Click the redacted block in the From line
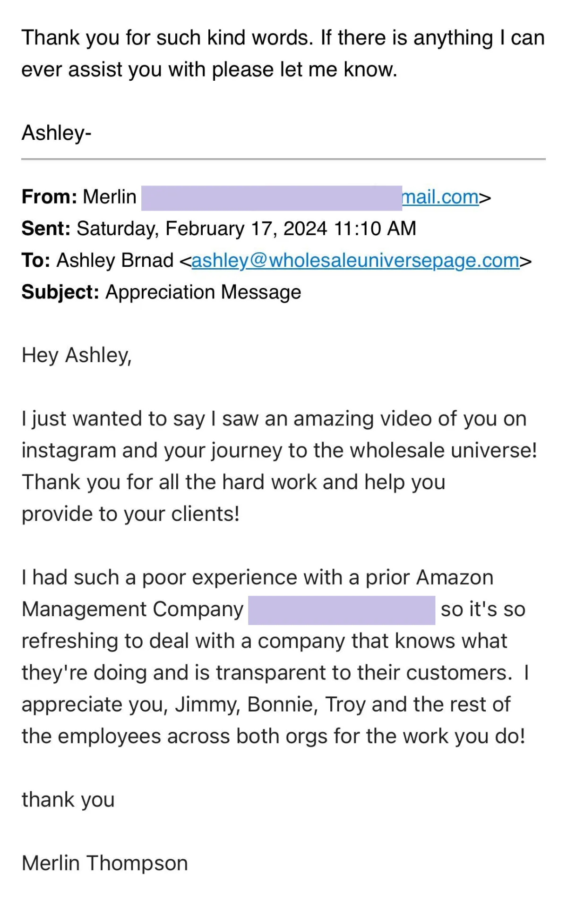567x898 pixels. coord(271,198)
